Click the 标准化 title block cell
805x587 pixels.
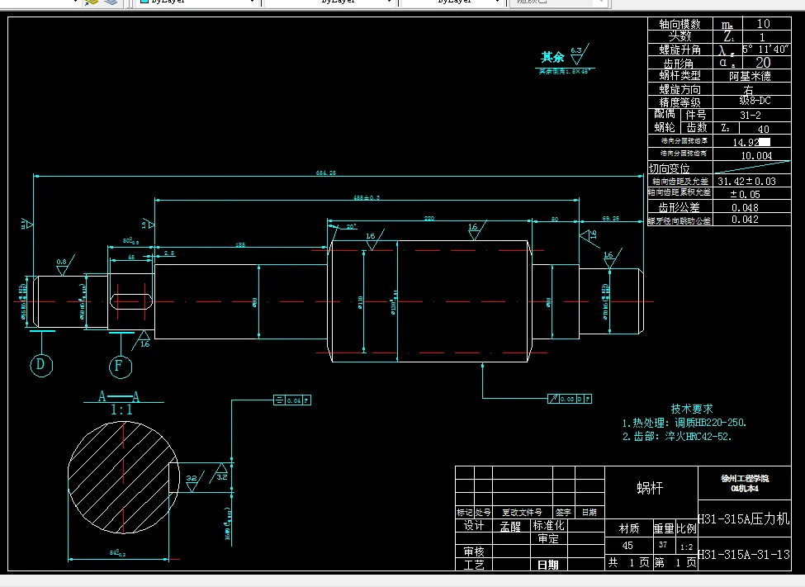coord(548,525)
